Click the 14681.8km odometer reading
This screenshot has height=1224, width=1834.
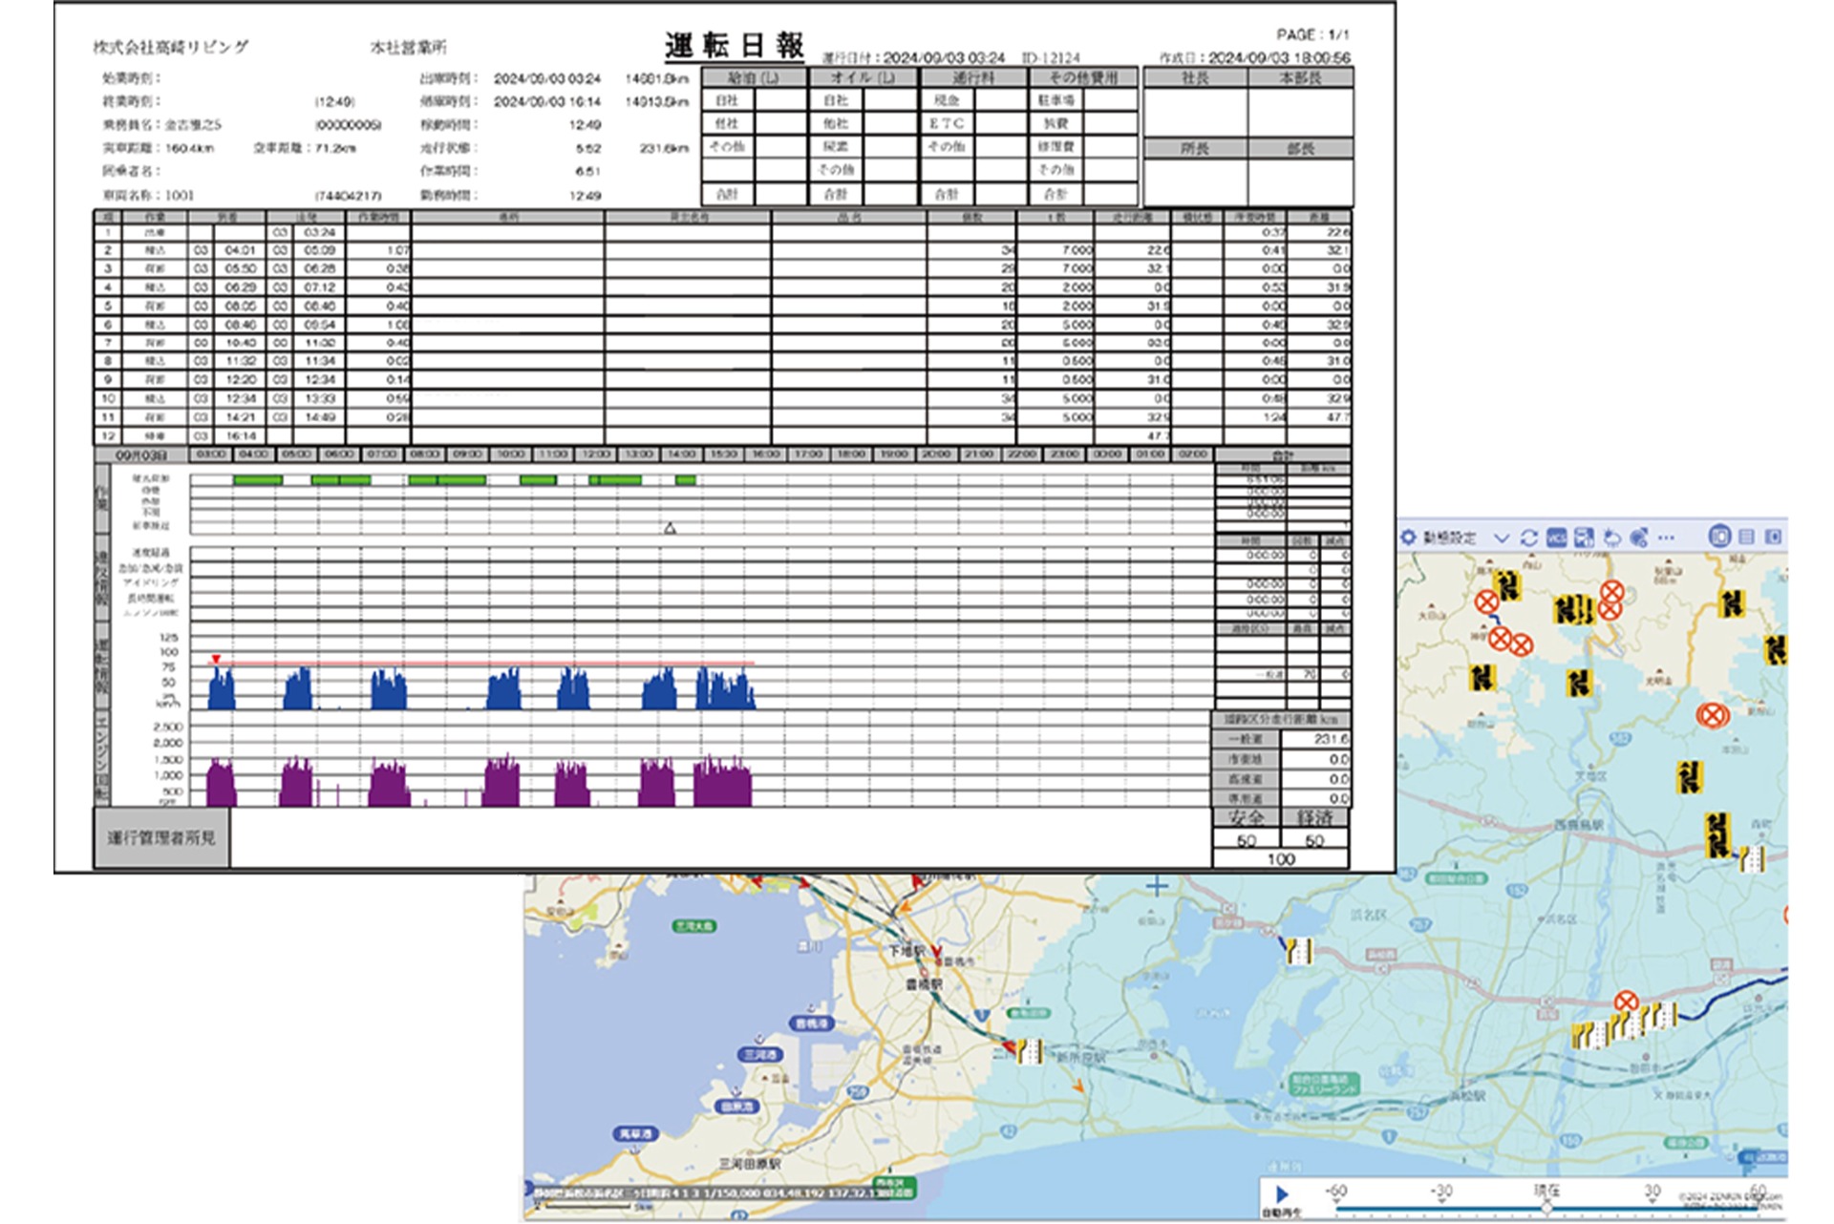656,78
